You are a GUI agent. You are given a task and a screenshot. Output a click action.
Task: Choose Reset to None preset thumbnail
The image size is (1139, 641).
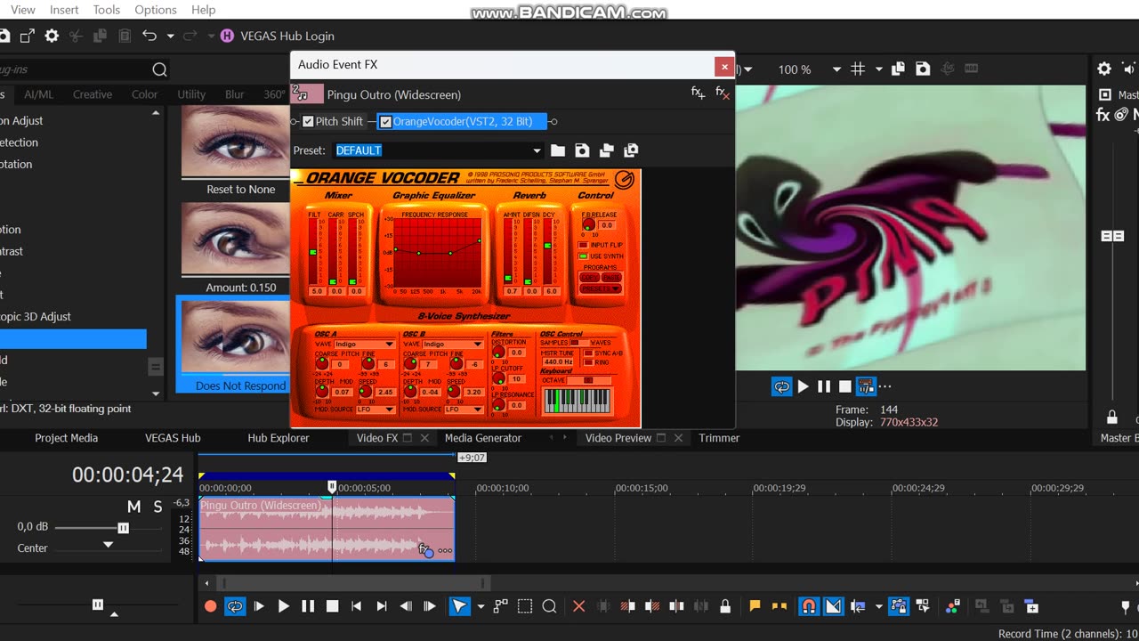click(236, 142)
